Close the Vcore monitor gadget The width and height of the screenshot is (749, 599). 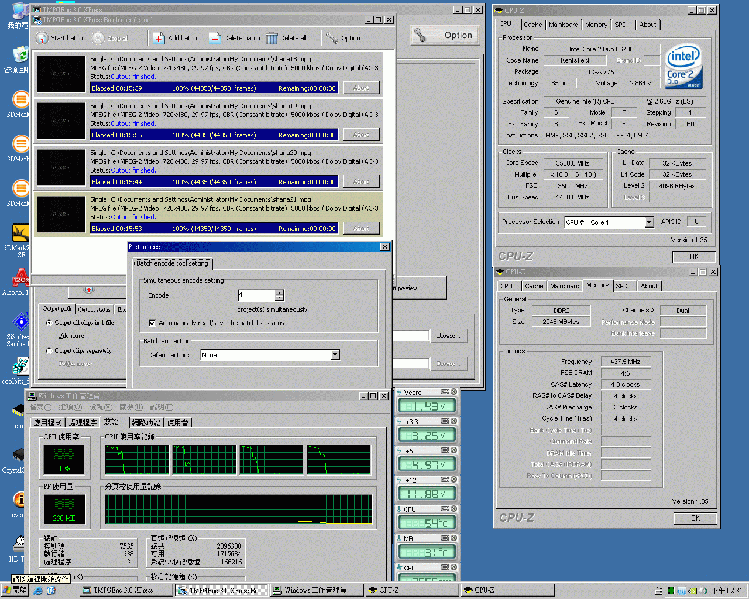coord(453,392)
